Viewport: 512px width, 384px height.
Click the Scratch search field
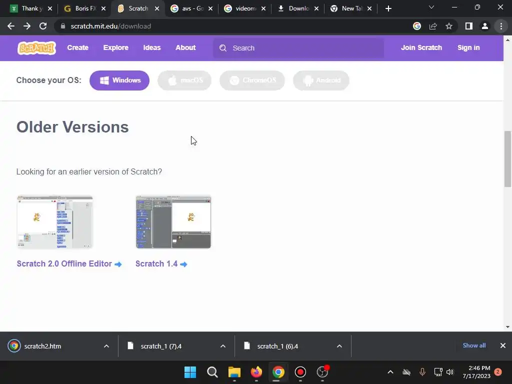[298, 48]
